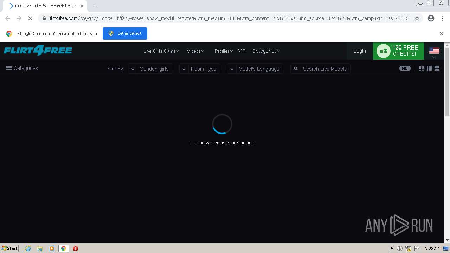Viewport: 450px width, 253px height.
Task: Click the 120 Free Credits button
Action: [x=398, y=51]
